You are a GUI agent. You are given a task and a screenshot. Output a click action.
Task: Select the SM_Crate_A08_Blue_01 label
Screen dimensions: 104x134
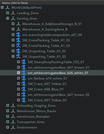[x=45, y=89]
